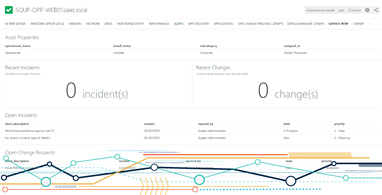Click the share icon in header
The width and height of the screenshot is (382, 195).
(376, 10)
